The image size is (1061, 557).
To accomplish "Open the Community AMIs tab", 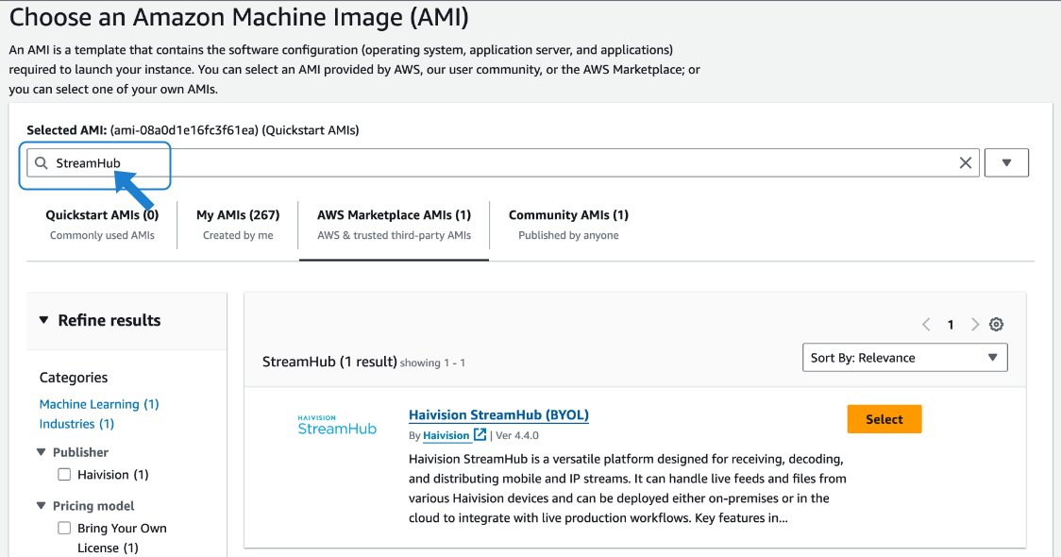I will pyautogui.click(x=568, y=225).
